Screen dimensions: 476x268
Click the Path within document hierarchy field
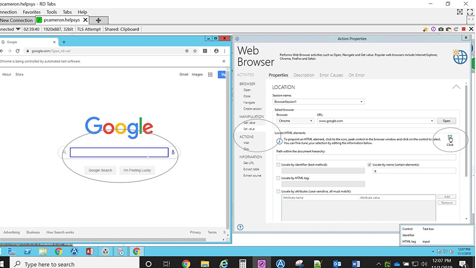point(366,157)
